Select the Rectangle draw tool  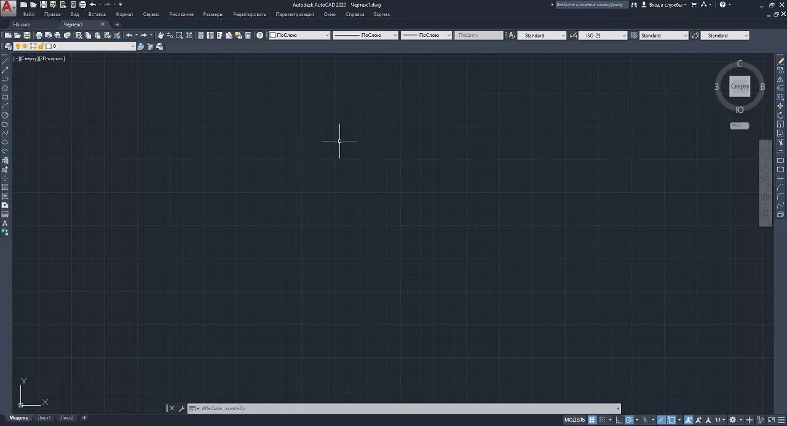(x=5, y=97)
